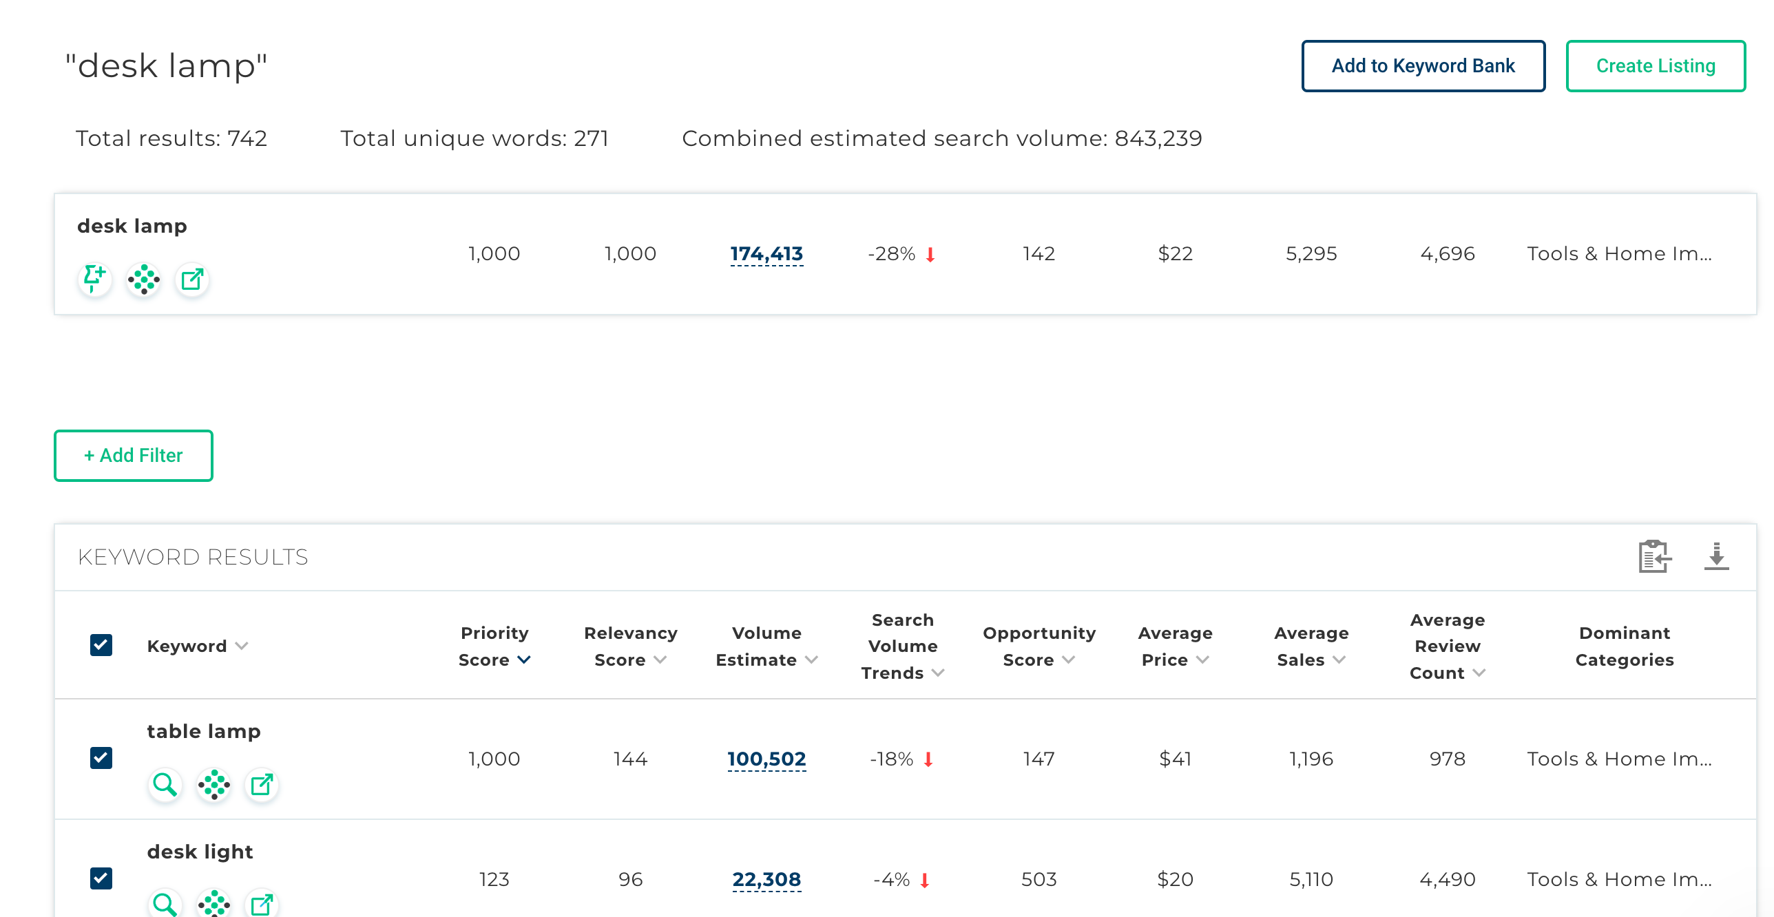This screenshot has height=917, width=1774.
Task: Click the download icon in Keyword Results
Action: point(1716,556)
